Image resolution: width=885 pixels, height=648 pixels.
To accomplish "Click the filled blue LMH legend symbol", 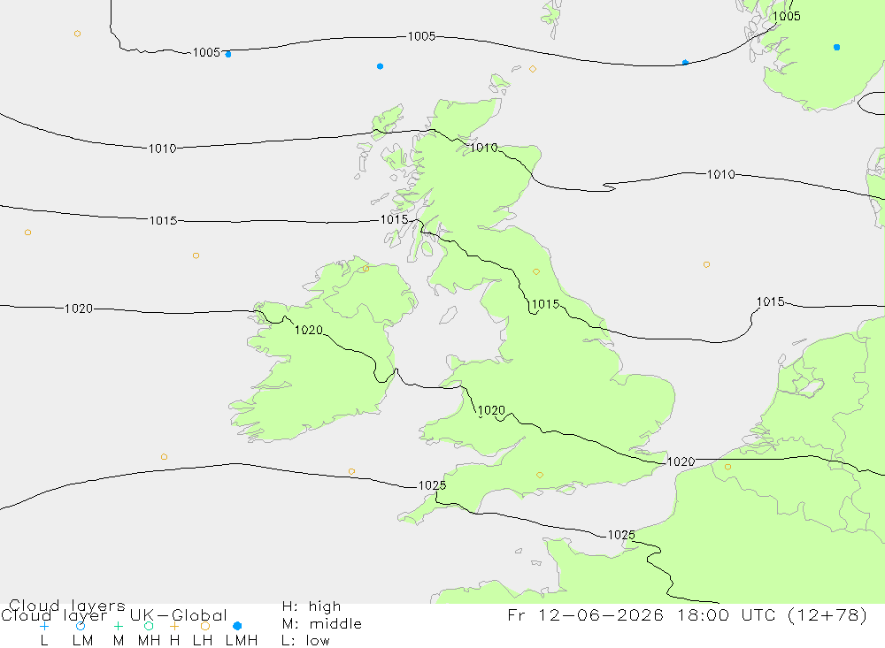I will [237, 626].
